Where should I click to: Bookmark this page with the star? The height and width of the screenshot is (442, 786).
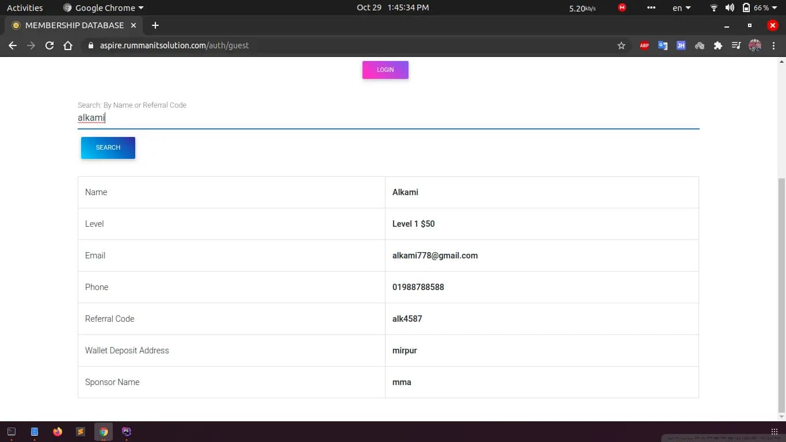pos(621,45)
